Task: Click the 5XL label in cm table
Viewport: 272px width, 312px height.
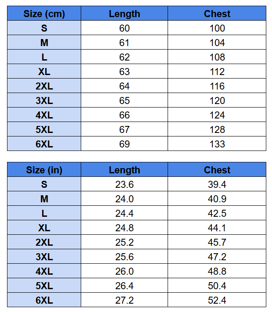Action: pyautogui.click(x=44, y=129)
